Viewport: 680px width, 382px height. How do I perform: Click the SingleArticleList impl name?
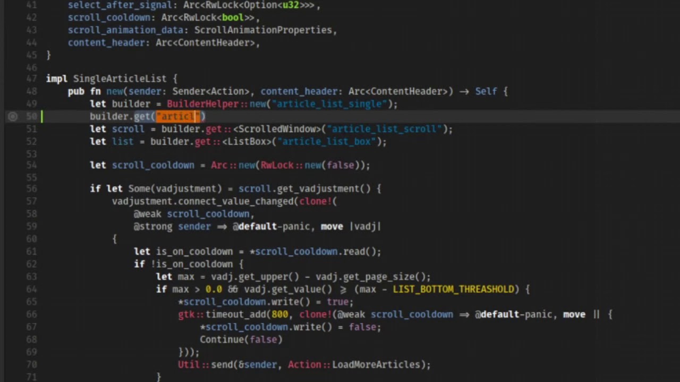point(120,79)
